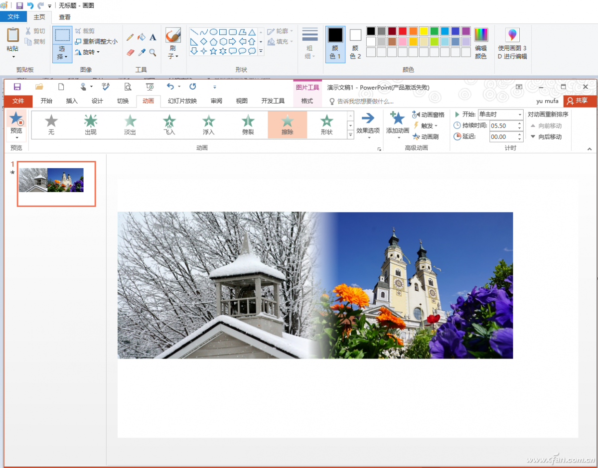Select the Magnifier tool in Paint
598x468 pixels.
(153, 52)
